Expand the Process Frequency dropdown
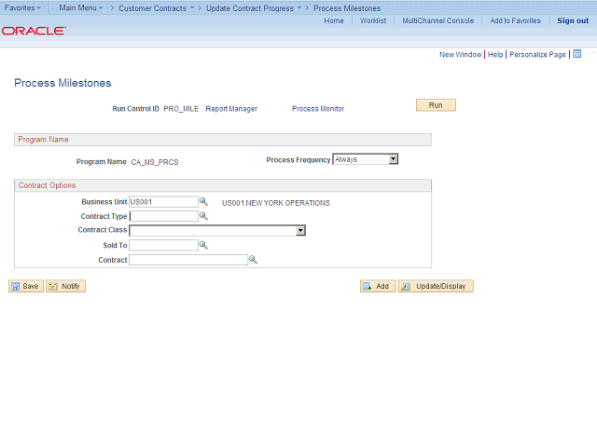 point(393,159)
